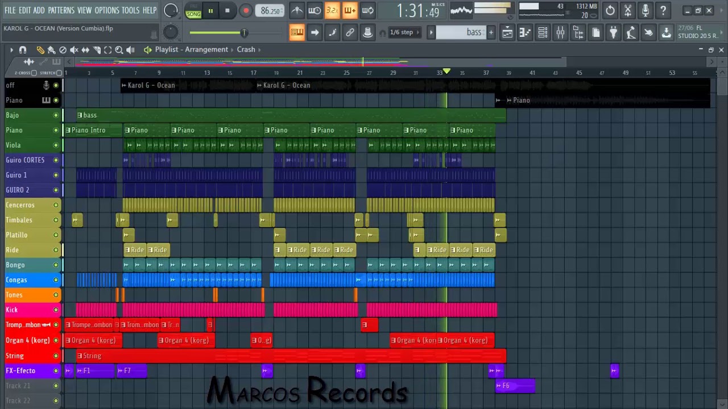Screen dimensions: 728x409
Task: Click the one-click audio recording microphone icon
Action: (645, 10)
